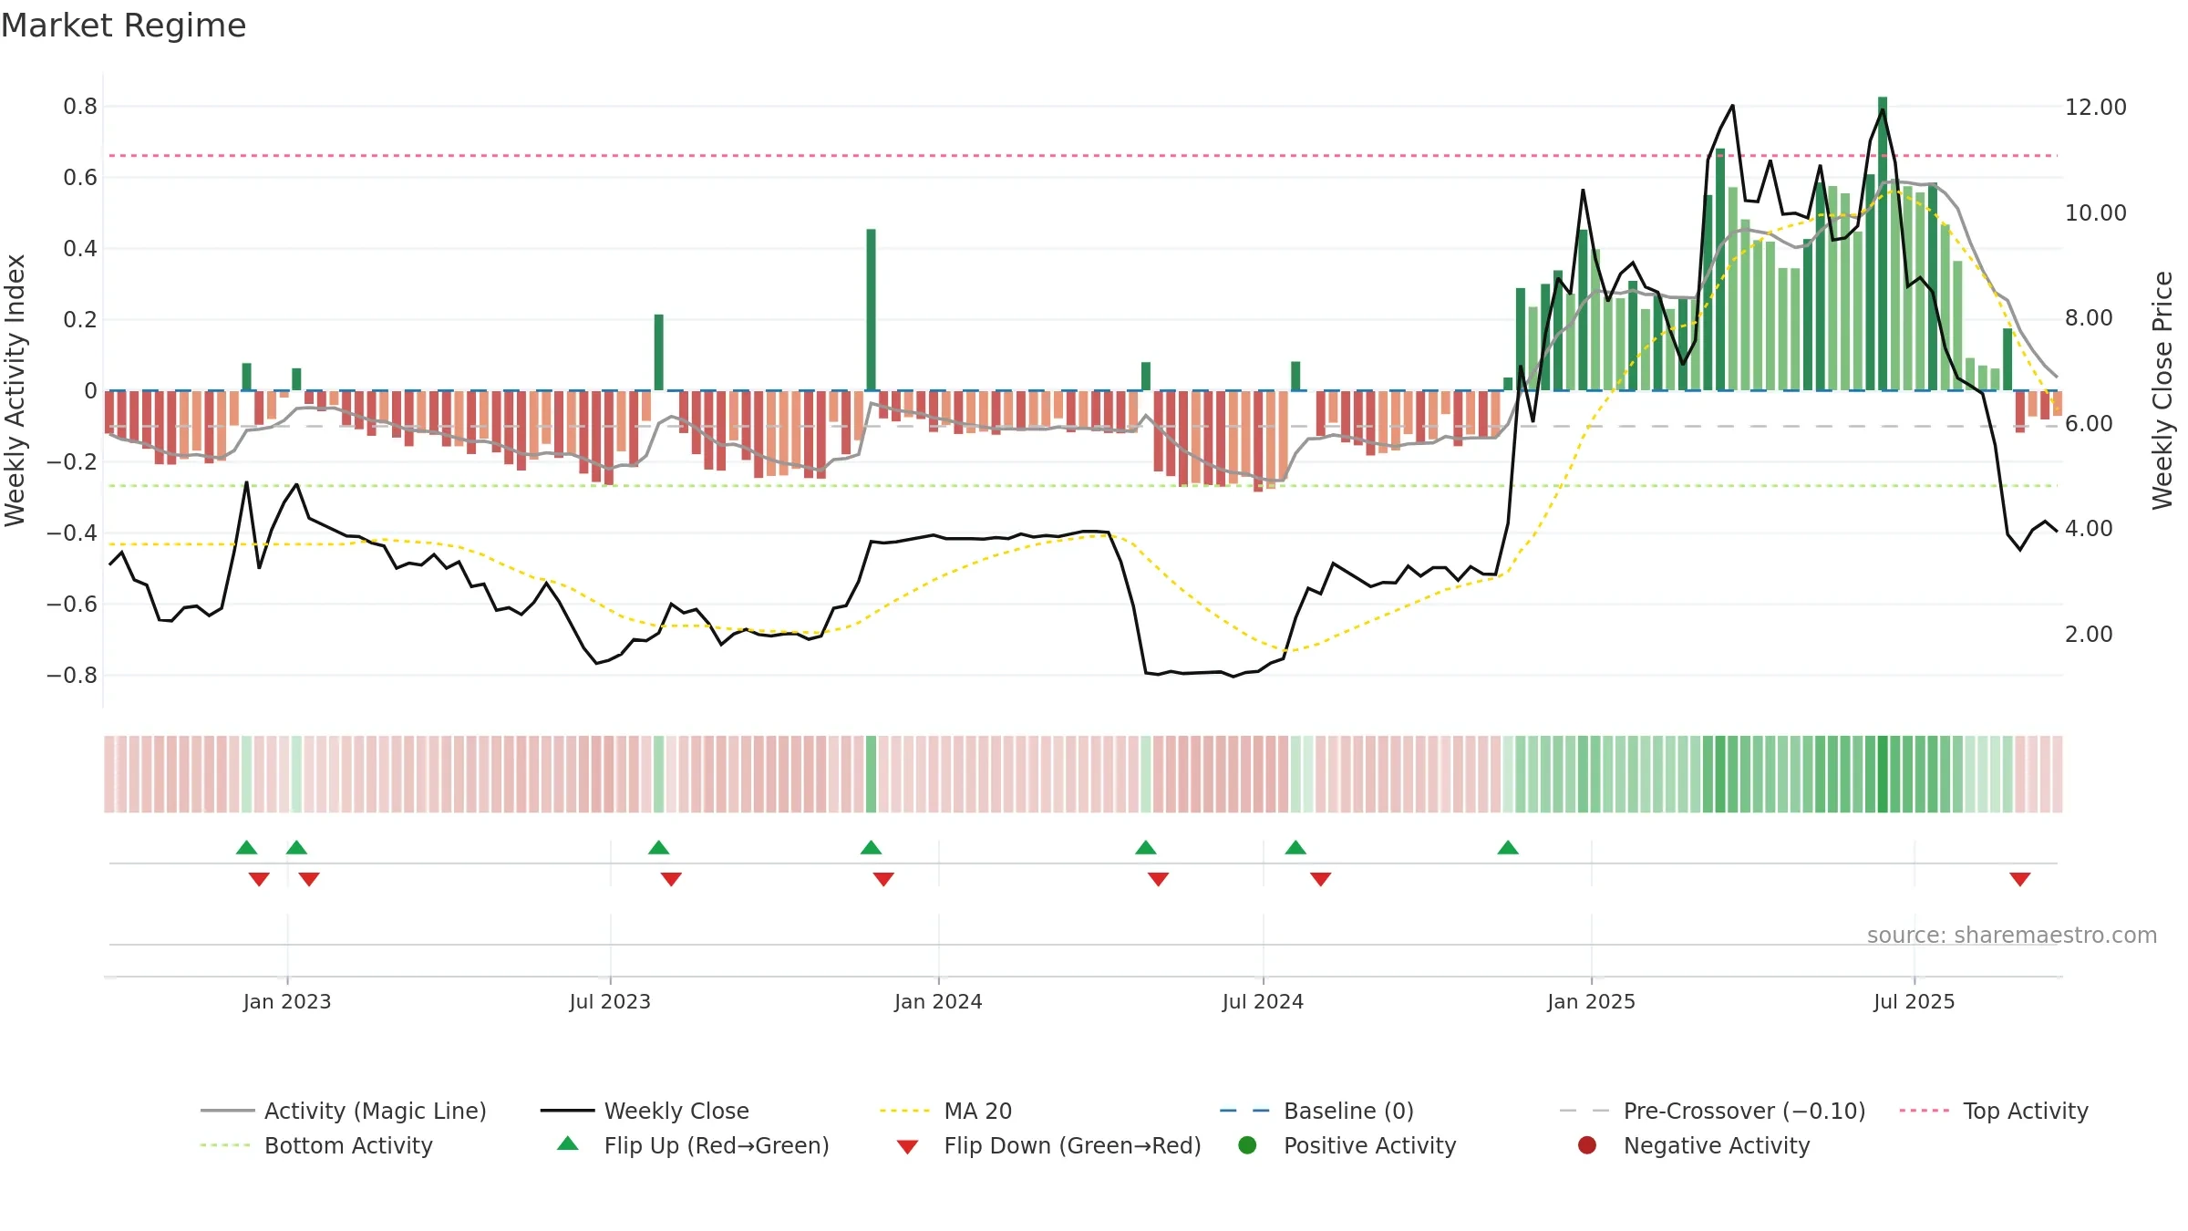Select the flip-up marker around Apr 2024
2188x1231 pixels.
click(1146, 848)
